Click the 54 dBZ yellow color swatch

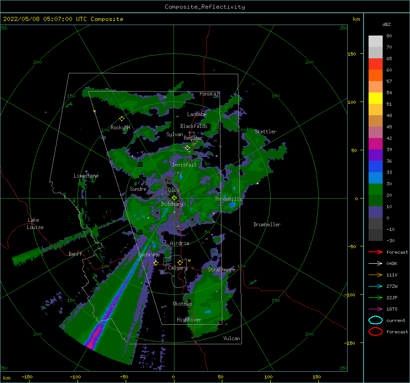tap(375, 98)
